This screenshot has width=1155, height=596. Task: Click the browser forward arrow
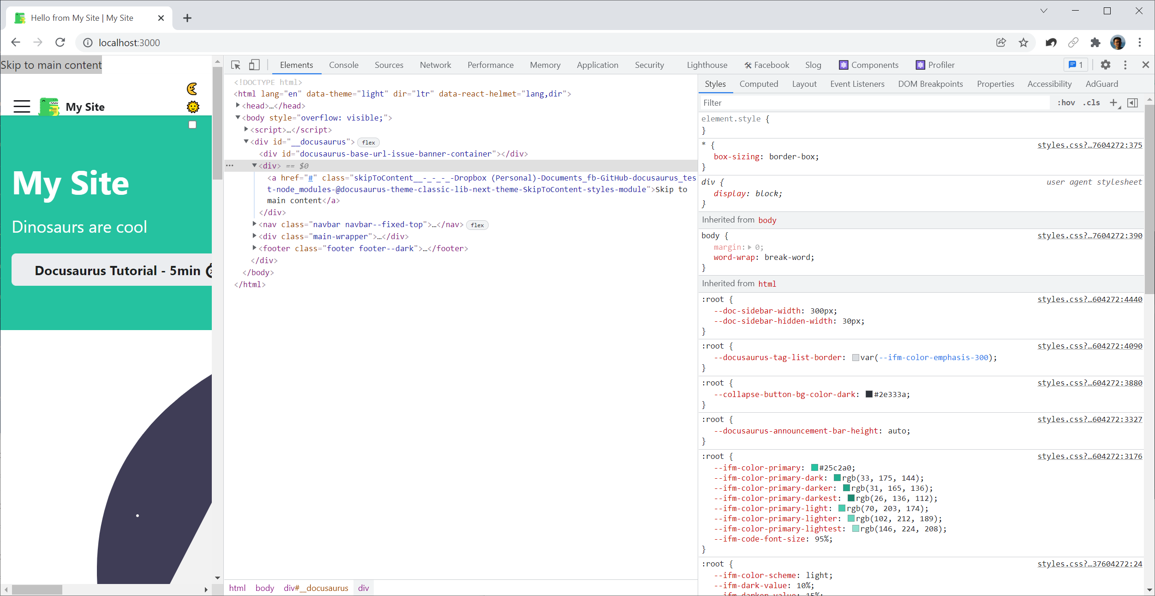pos(38,42)
